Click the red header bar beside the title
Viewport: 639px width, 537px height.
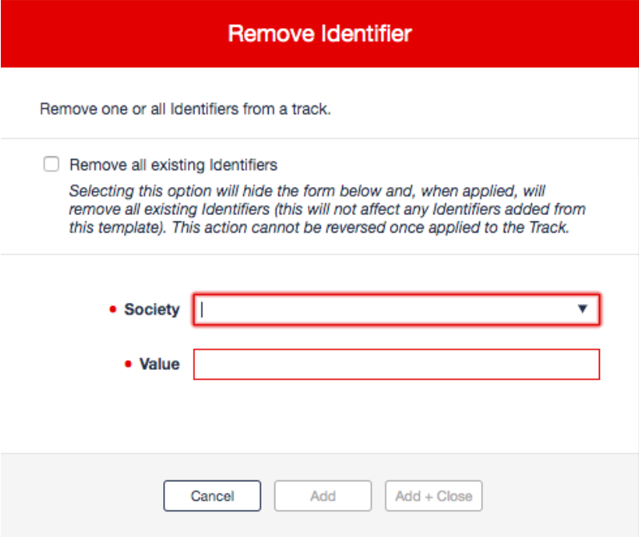click(525, 34)
